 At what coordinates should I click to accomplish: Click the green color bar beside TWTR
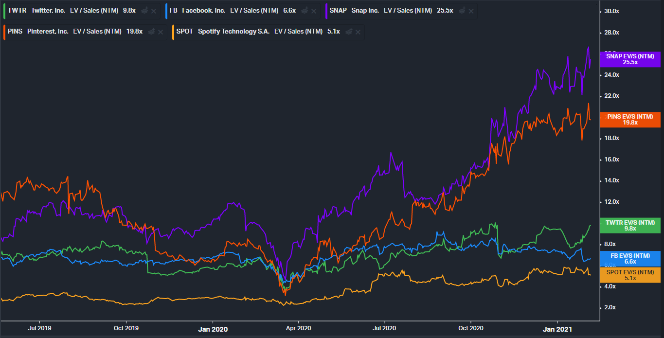[x=4, y=11]
